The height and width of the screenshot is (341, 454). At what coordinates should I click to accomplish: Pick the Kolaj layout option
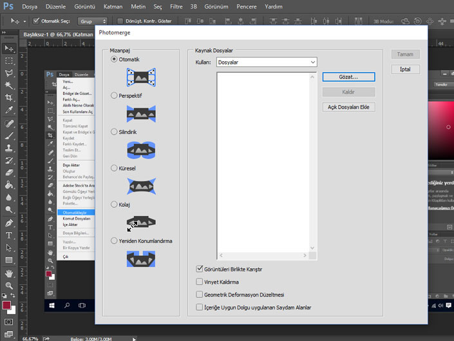(114, 204)
